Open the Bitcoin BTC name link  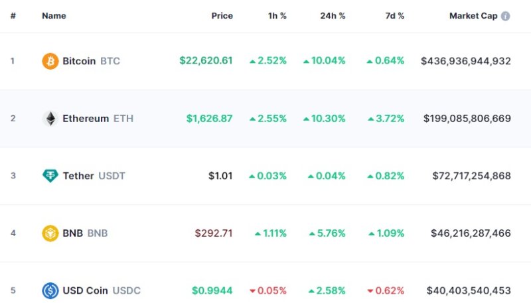point(91,61)
